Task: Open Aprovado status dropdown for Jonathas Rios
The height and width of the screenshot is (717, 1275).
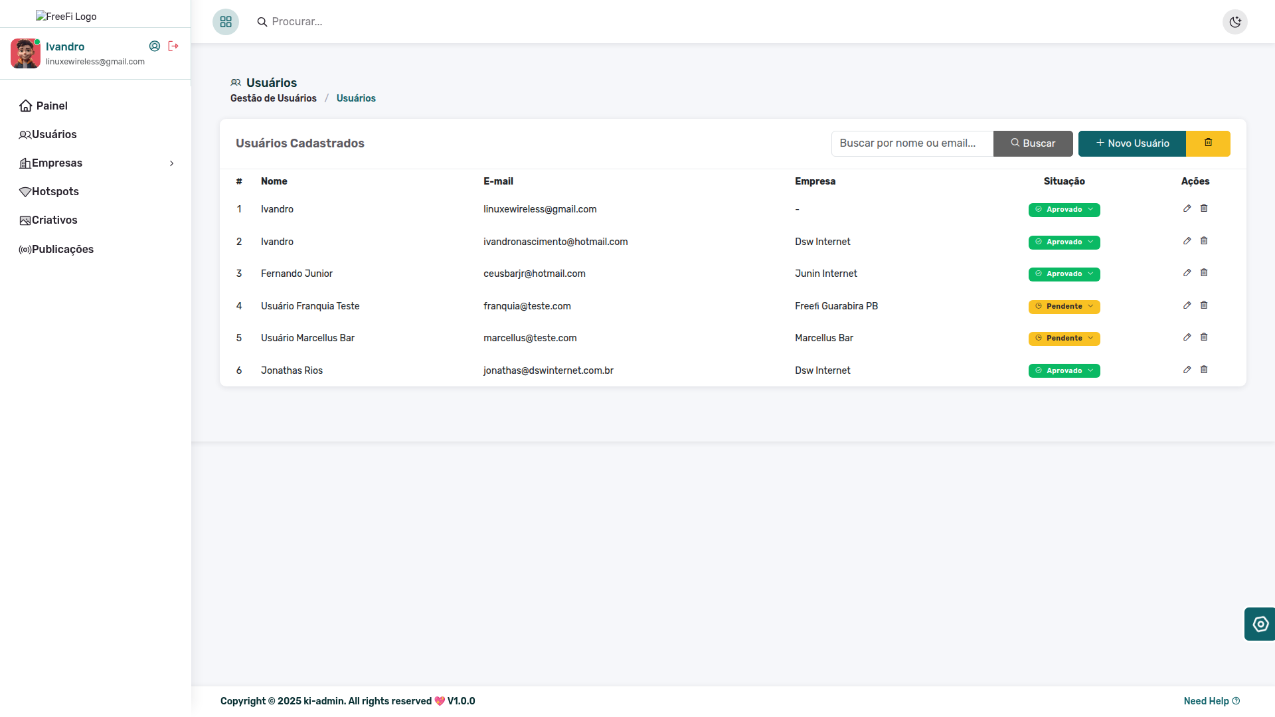Action: 1064,370
